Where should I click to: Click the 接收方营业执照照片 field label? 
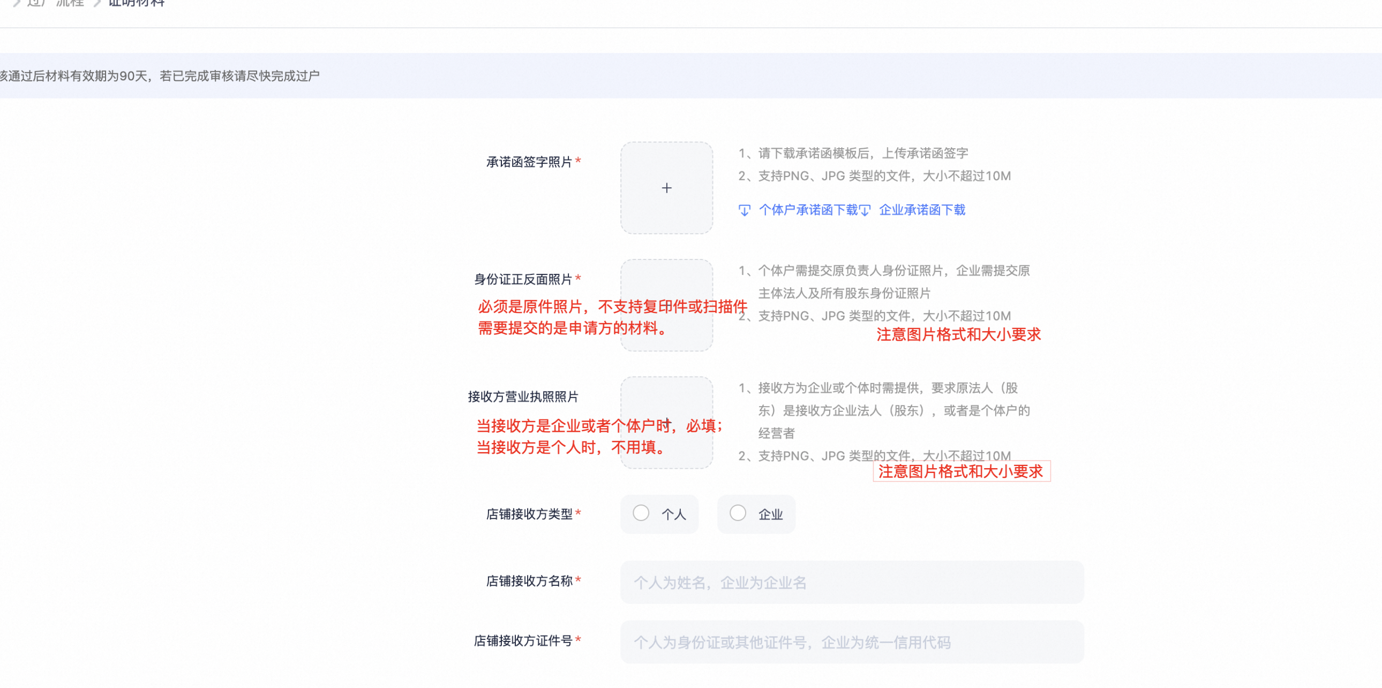pos(523,396)
